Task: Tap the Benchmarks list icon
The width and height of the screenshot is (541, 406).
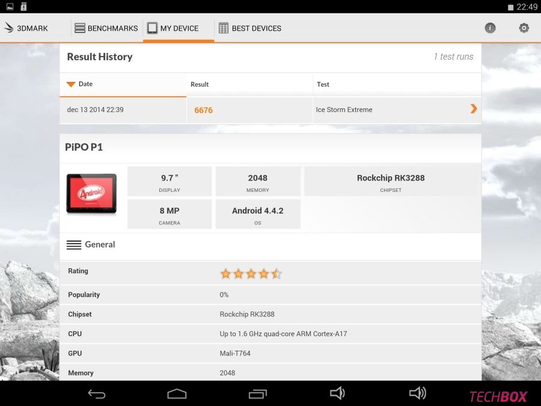Action: [80, 28]
